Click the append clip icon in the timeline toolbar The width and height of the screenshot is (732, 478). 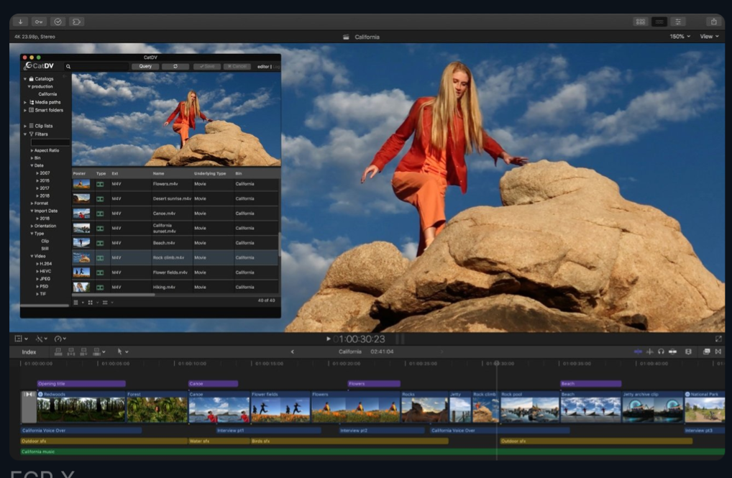tap(84, 352)
